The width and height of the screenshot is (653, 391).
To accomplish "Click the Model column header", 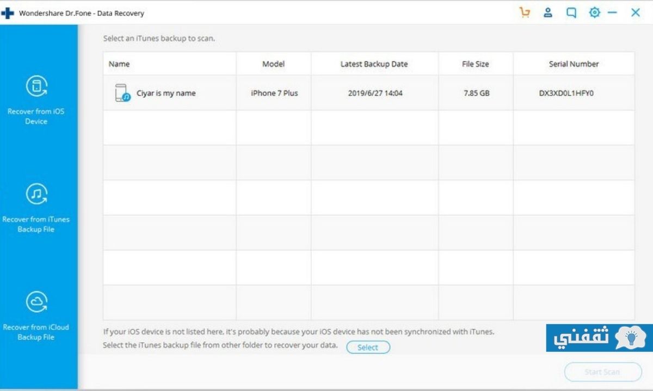I will tap(274, 64).
